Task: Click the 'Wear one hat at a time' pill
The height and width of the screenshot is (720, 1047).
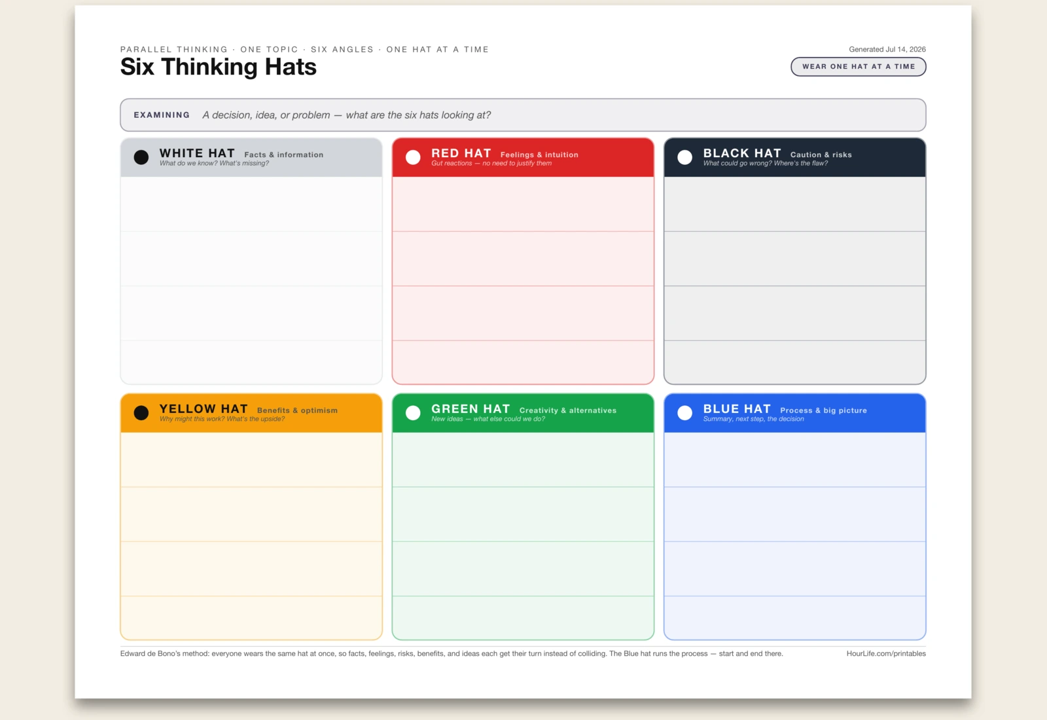Action: click(859, 67)
